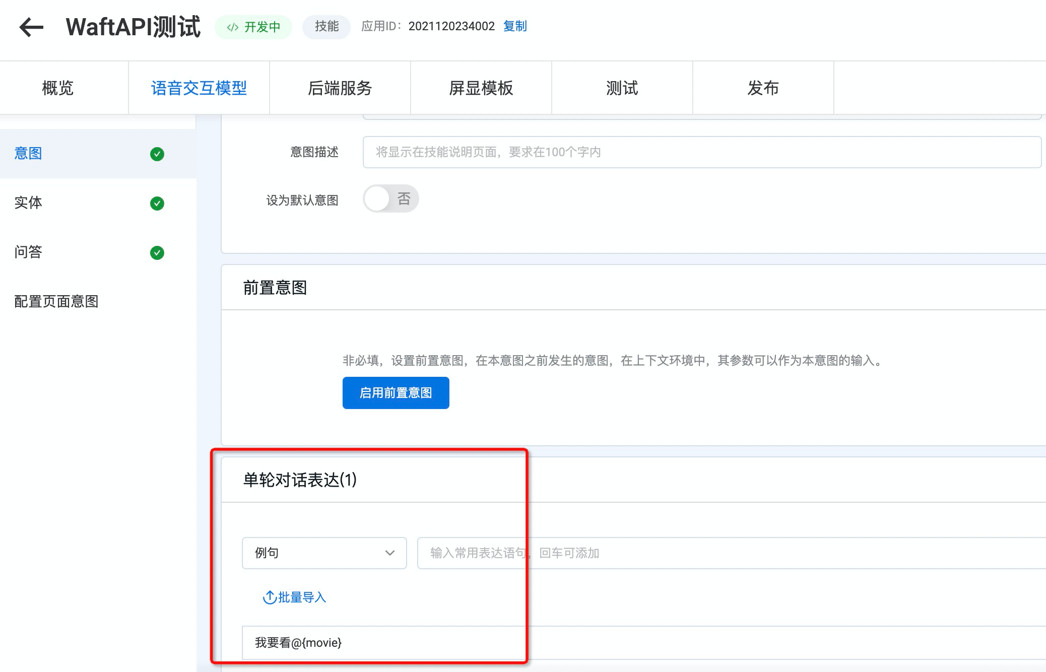Click the 技能 tag badge
The height and width of the screenshot is (672, 1046).
tap(326, 27)
